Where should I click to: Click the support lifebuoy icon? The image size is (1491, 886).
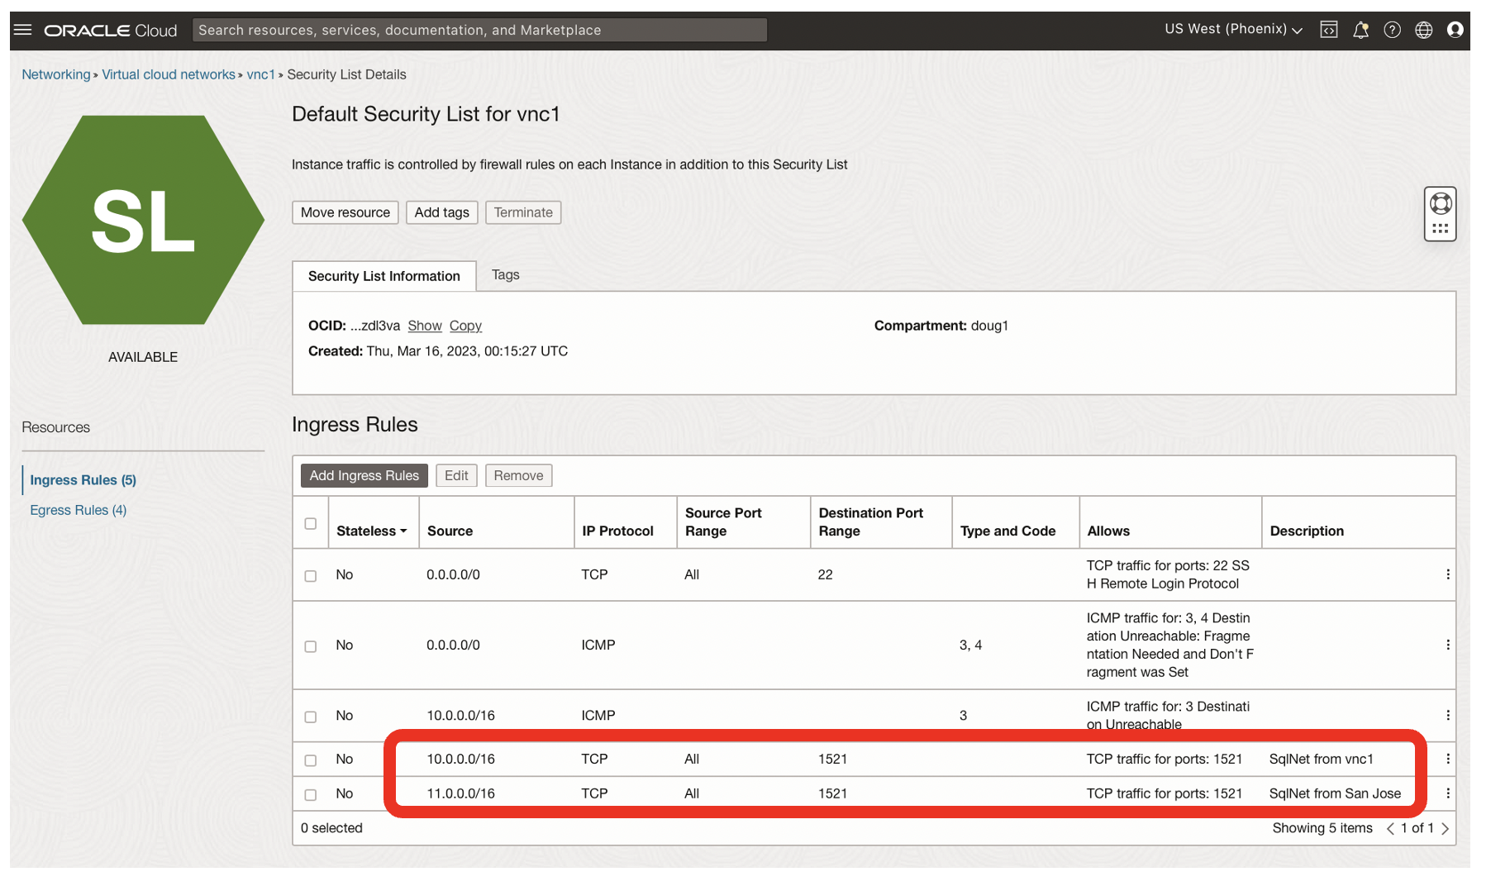pos(1440,203)
